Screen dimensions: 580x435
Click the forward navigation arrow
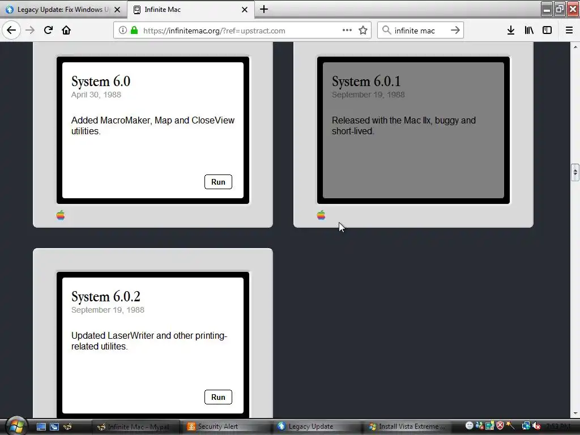click(x=30, y=31)
